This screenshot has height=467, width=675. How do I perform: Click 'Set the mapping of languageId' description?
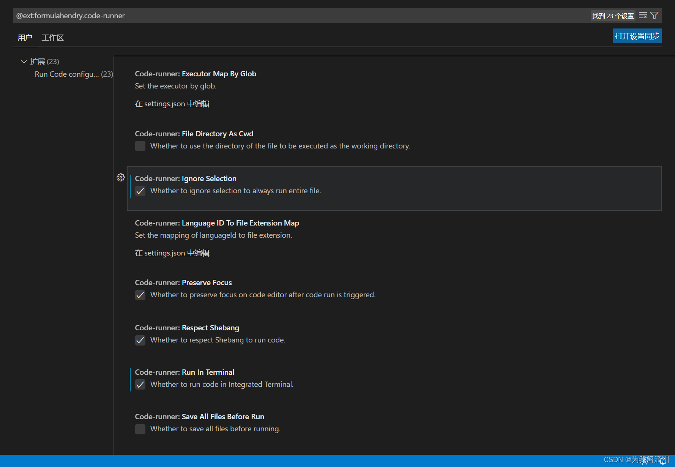(213, 235)
